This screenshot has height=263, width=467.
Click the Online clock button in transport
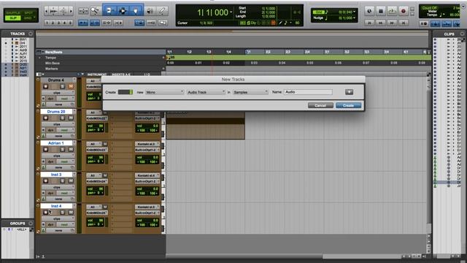pos(369,11)
